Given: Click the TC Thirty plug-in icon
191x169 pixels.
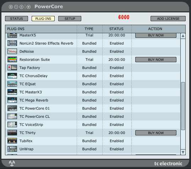Looking at the screenshot, I should click(12, 133).
